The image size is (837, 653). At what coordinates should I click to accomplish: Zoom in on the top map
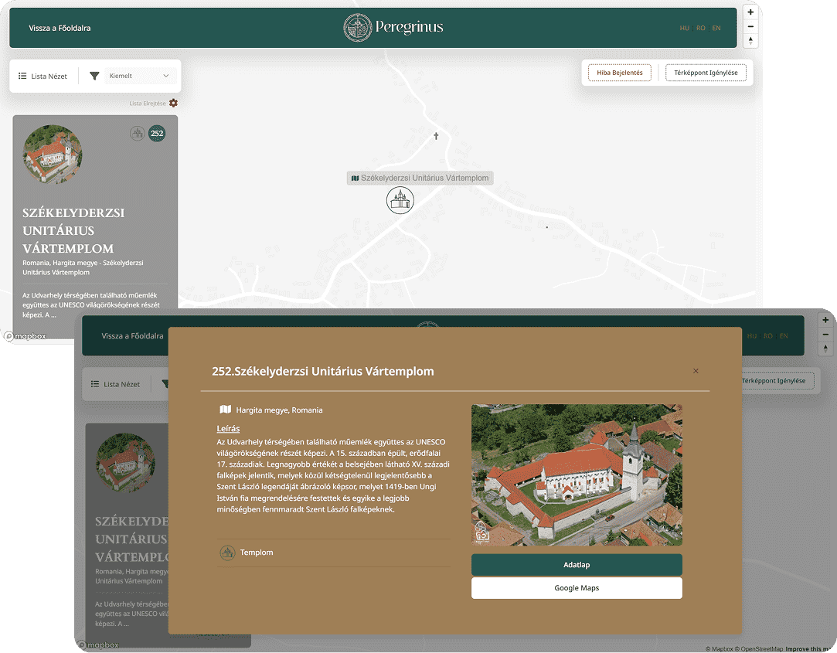click(x=750, y=12)
